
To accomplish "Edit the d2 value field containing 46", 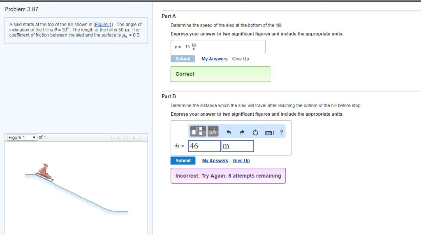I will coord(204,146).
